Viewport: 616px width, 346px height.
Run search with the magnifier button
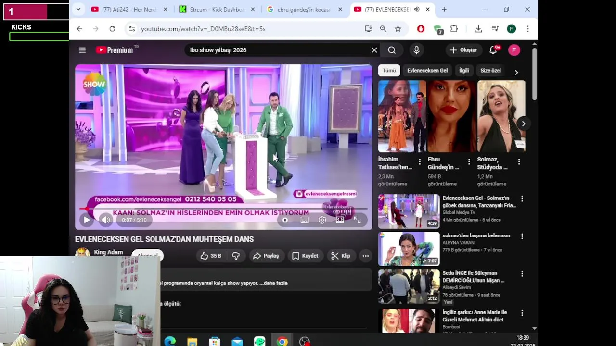[392, 50]
